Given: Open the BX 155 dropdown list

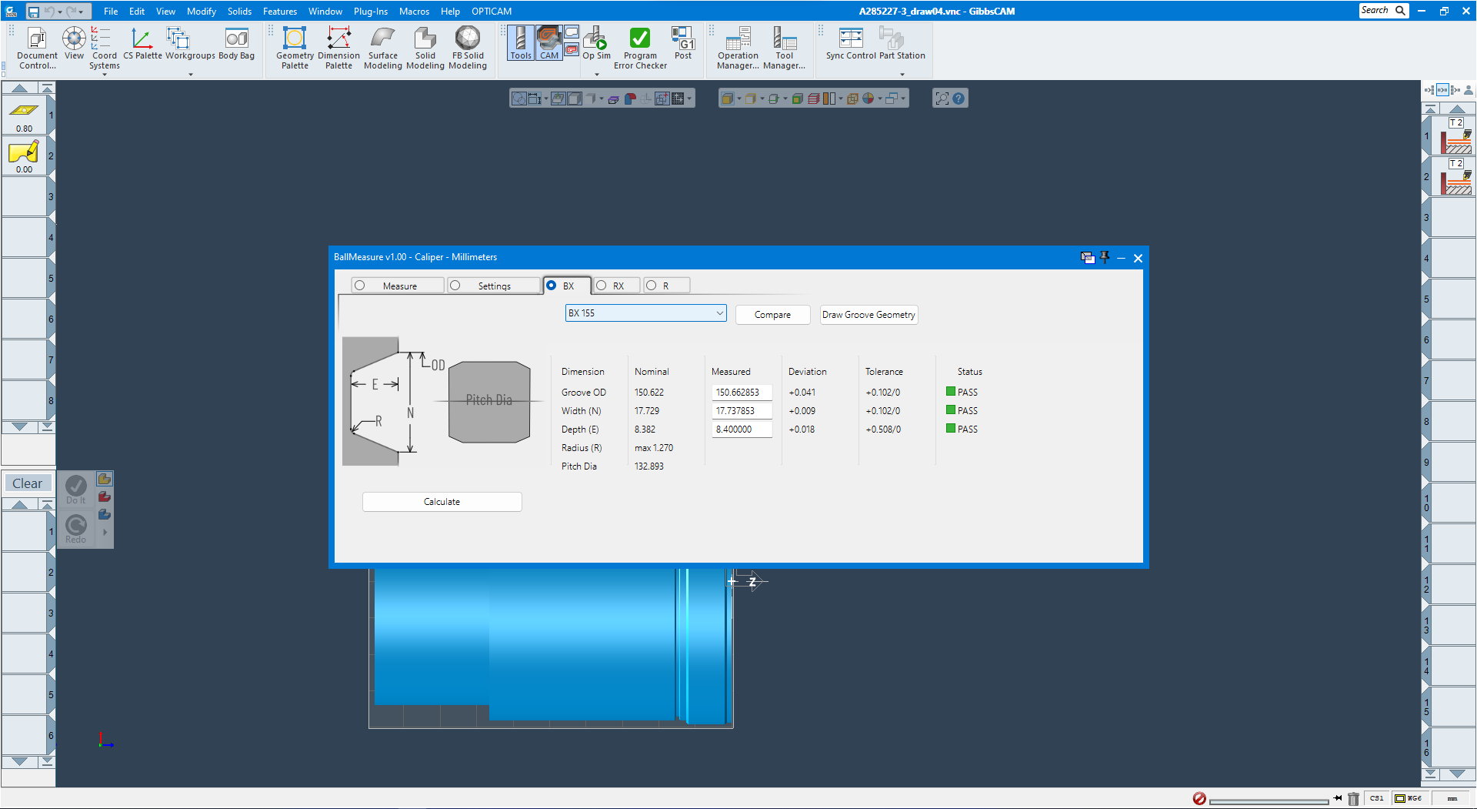Looking at the screenshot, I should click(718, 313).
